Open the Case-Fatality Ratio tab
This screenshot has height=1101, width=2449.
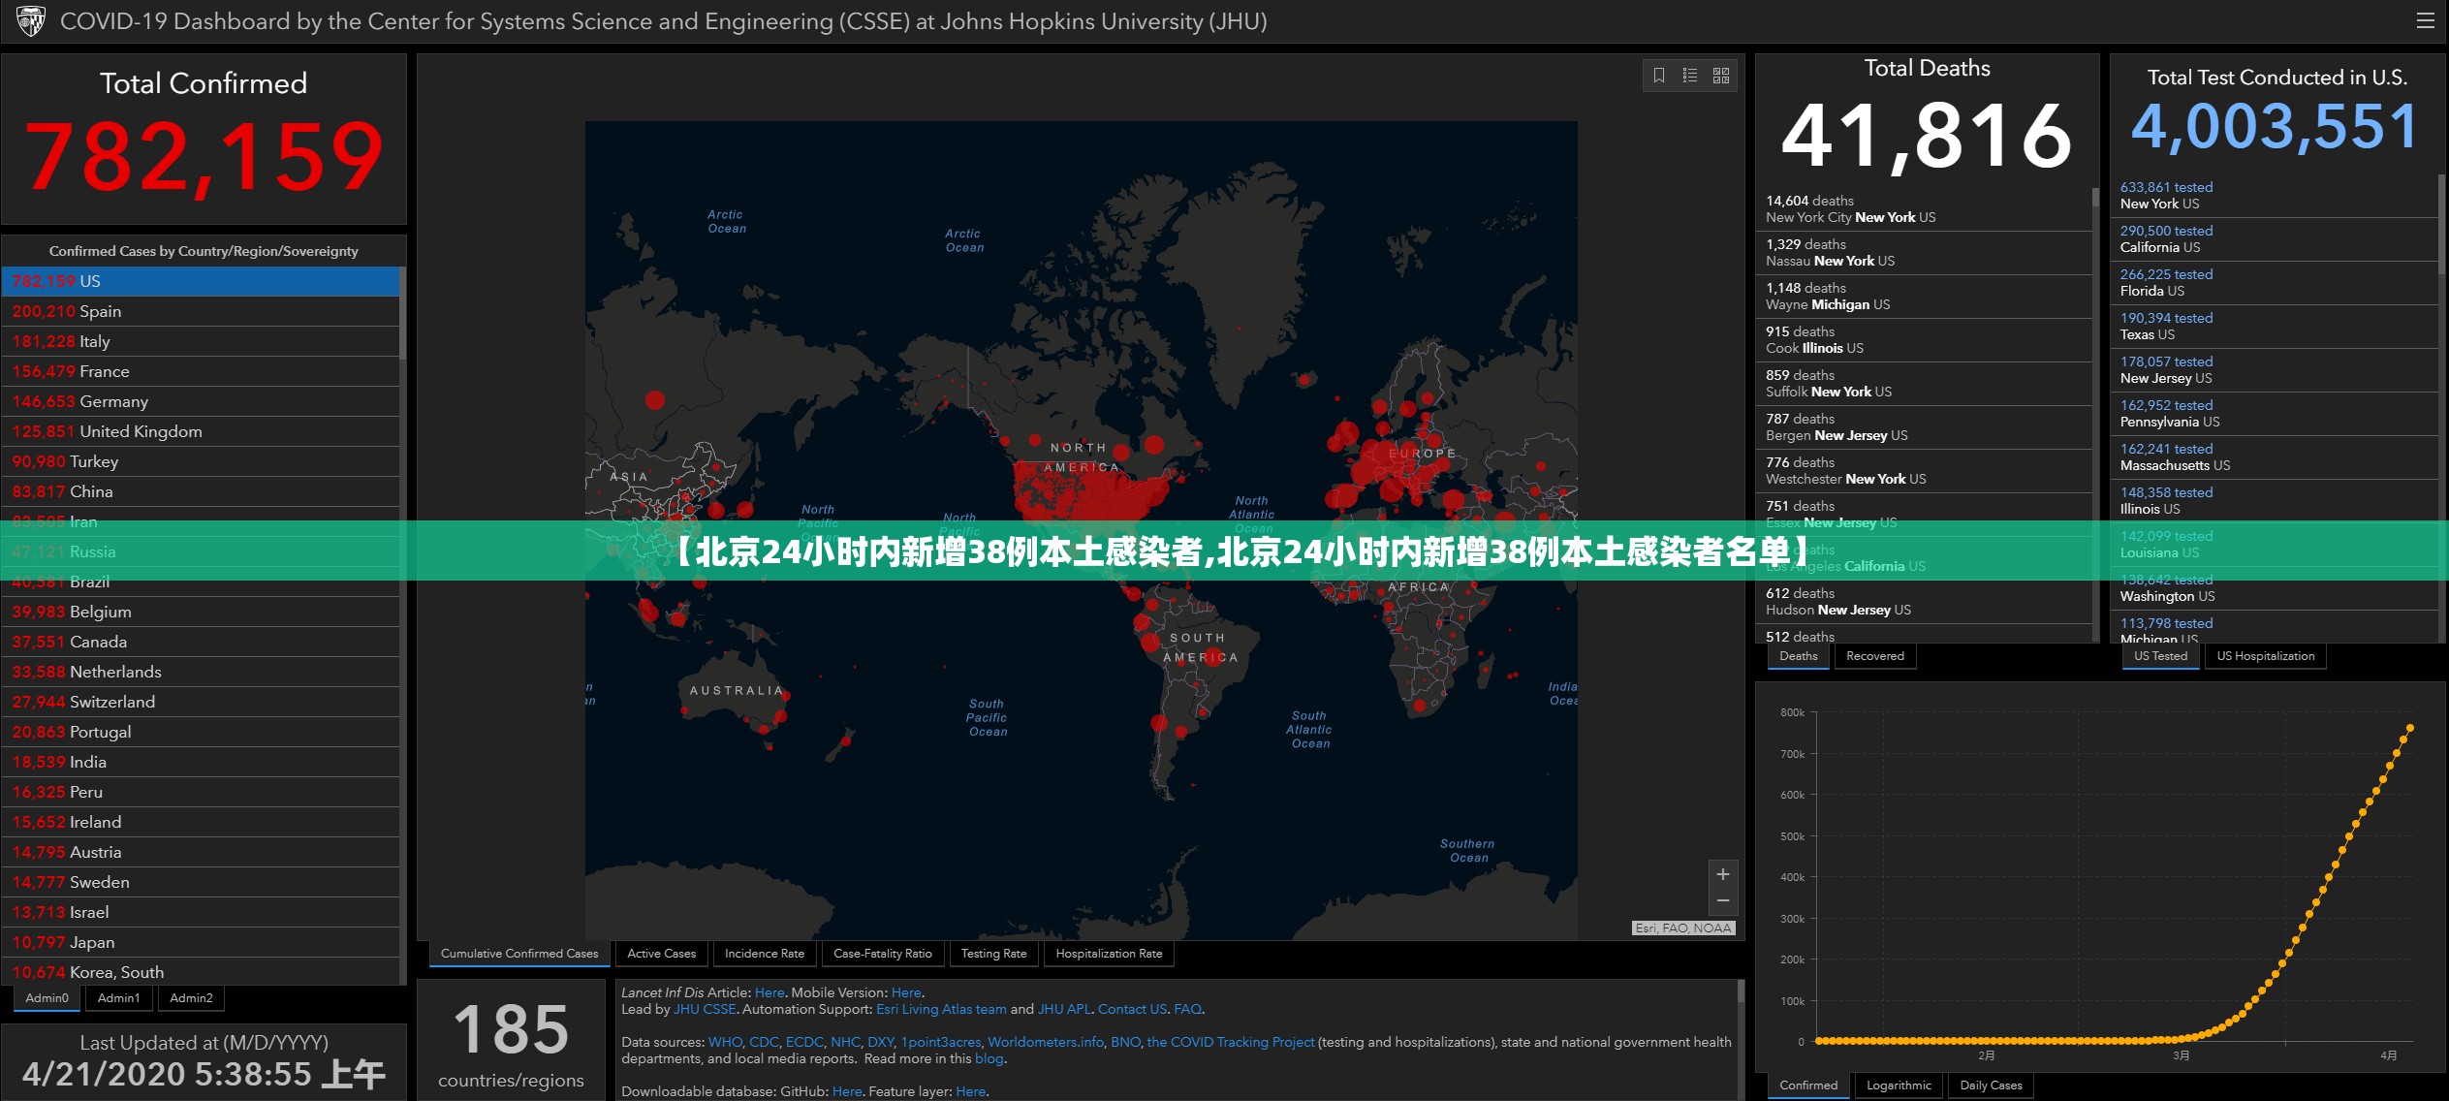pos(883,954)
